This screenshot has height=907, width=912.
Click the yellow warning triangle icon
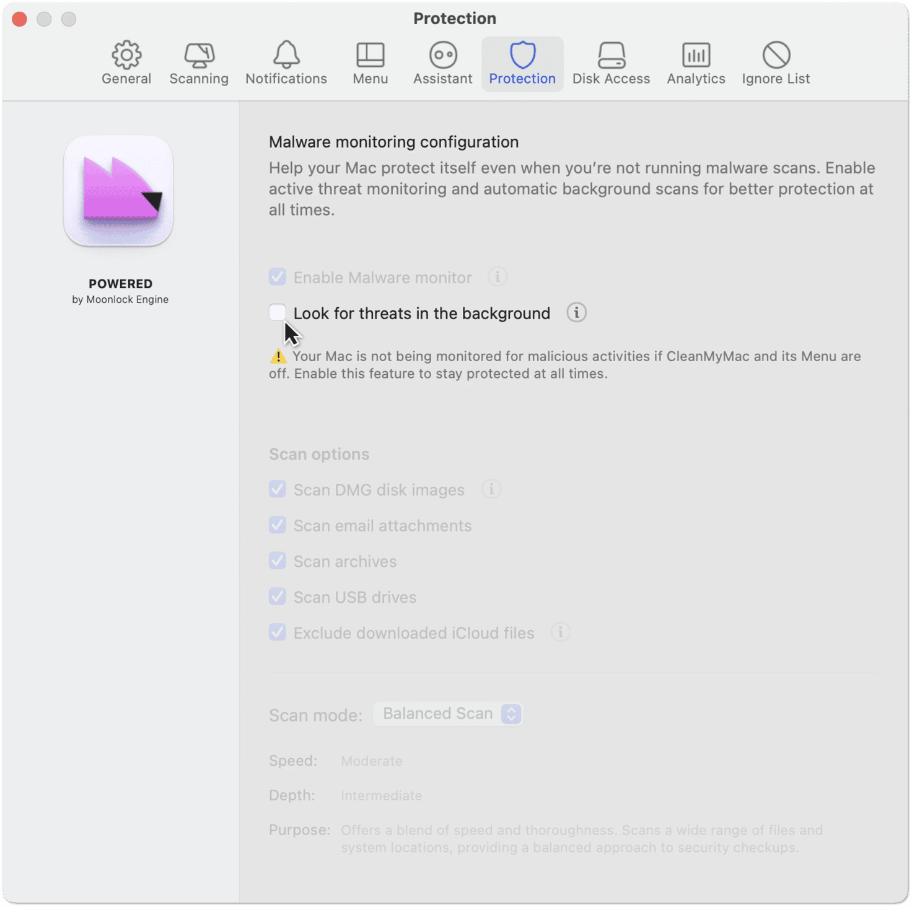(278, 356)
